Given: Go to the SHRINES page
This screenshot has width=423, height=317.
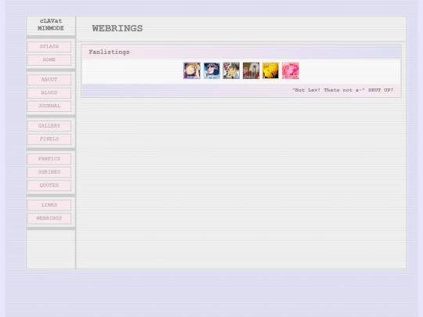Looking at the screenshot, I should (49, 172).
